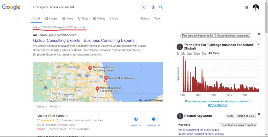The height and width of the screenshot is (137, 268).
Task: Open search Settings
Action: pyautogui.click(x=145, y=18)
